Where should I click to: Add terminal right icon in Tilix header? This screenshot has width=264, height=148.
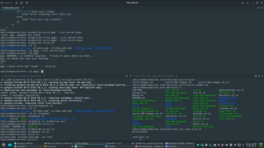(x=21, y=3)
